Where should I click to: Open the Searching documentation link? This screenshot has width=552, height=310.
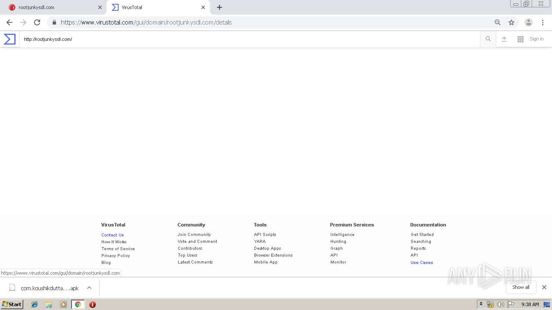[421, 241]
